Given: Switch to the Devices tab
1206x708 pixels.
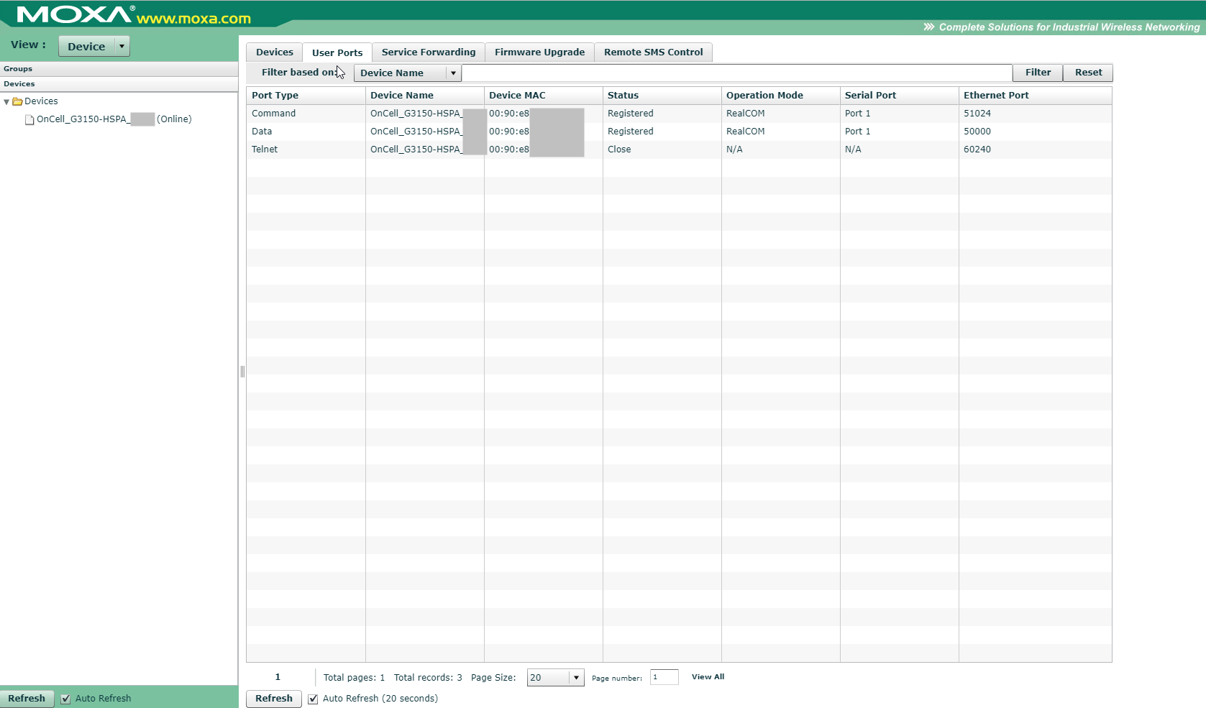Looking at the screenshot, I should (x=275, y=52).
